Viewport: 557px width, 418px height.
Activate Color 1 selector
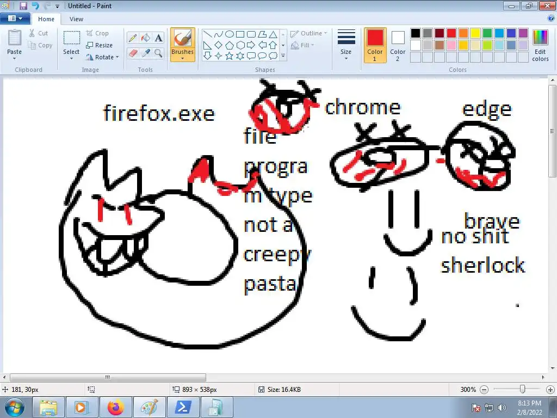(x=375, y=46)
